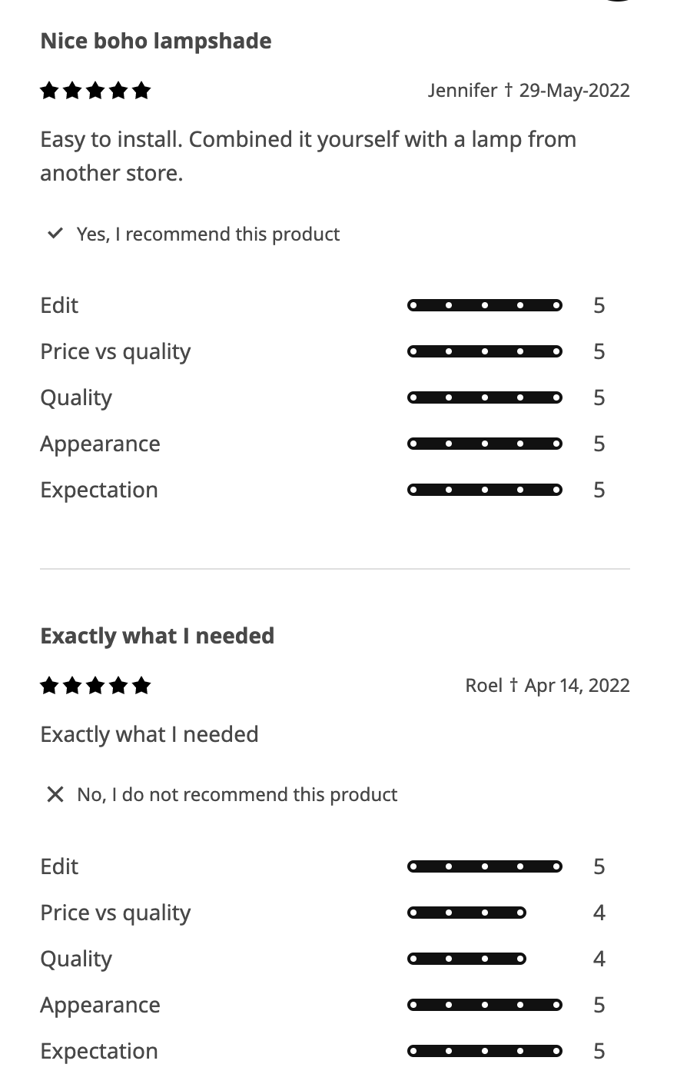687x1084 pixels.
Task: Select the bold "Exactly what I needed" heading
Action: tap(157, 636)
